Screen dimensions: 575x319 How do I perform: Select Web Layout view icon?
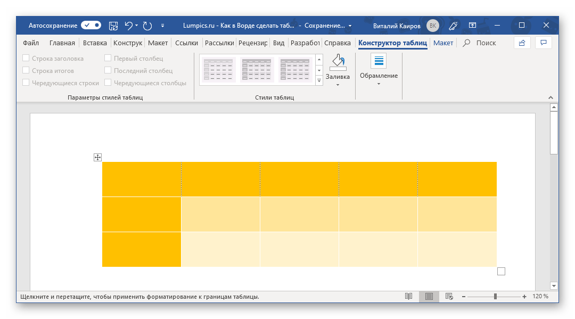click(449, 296)
